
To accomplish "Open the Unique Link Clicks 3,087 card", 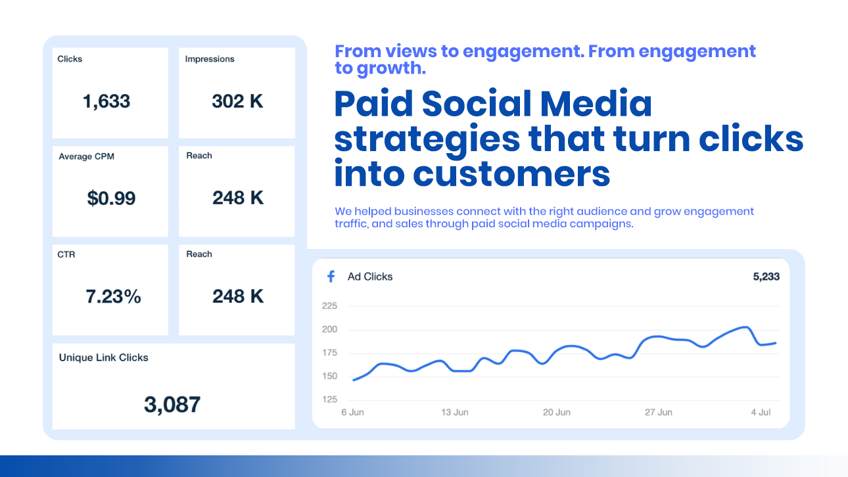I will [x=174, y=386].
